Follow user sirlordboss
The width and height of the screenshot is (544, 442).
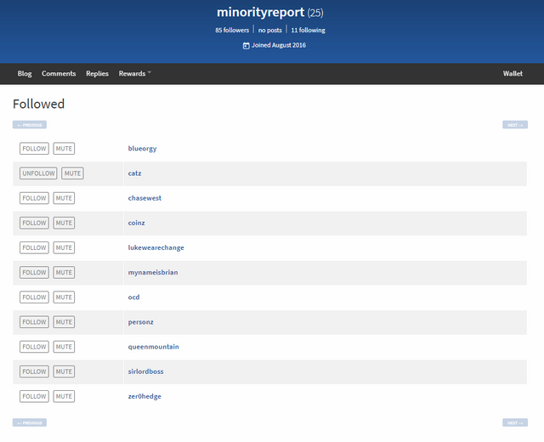tap(34, 371)
